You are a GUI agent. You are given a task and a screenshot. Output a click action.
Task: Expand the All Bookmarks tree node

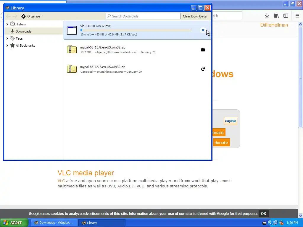coord(7,46)
